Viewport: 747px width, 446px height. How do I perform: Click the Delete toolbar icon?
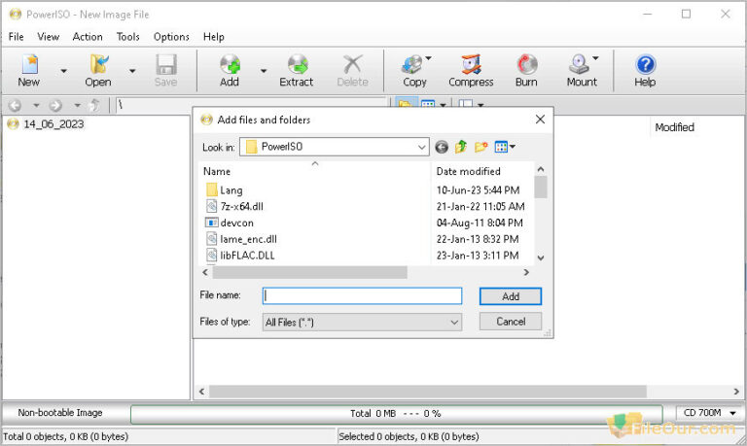pos(352,70)
